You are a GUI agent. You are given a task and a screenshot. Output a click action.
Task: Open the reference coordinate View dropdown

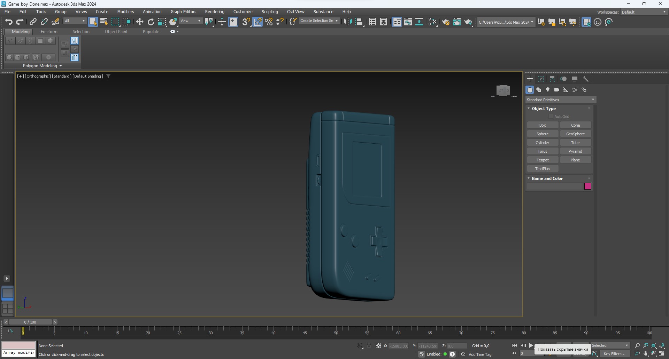point(191,21)
